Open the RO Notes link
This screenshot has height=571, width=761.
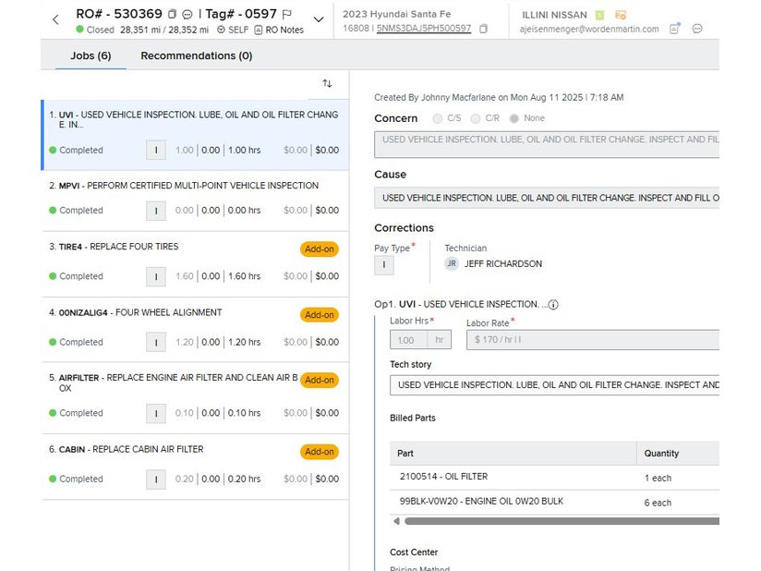pyautogui.click(x=278, y=30)
